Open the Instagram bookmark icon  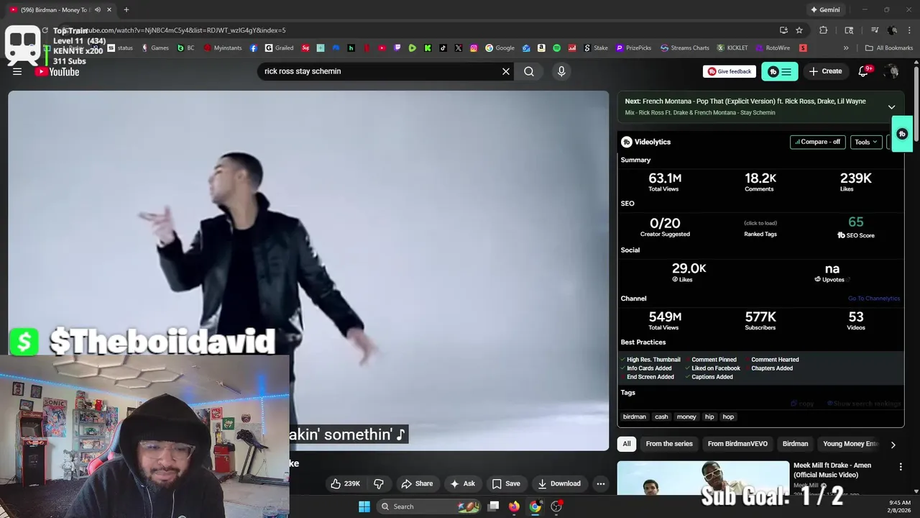[474, 48]
